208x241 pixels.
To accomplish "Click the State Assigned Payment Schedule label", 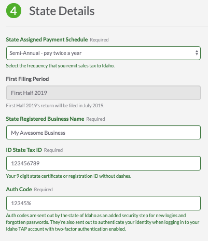I will pos(47,39).
